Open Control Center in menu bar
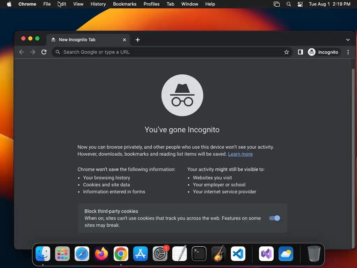This screenshot has height=268, width=357. click(300, 4)
